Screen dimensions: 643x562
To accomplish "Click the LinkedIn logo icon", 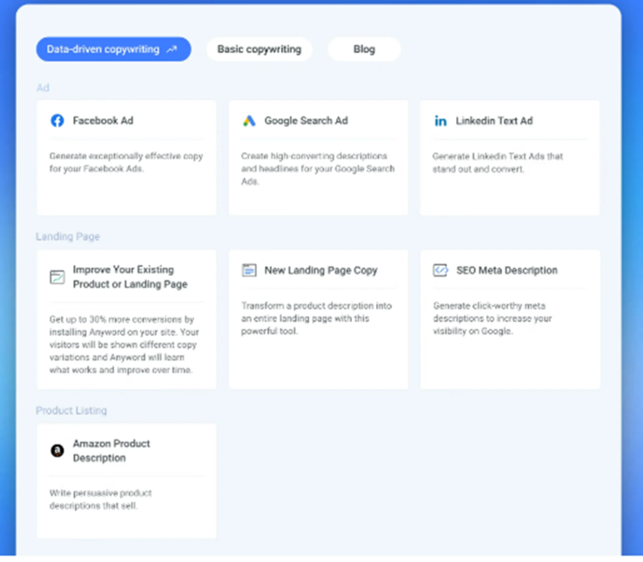I will point(440,121).
